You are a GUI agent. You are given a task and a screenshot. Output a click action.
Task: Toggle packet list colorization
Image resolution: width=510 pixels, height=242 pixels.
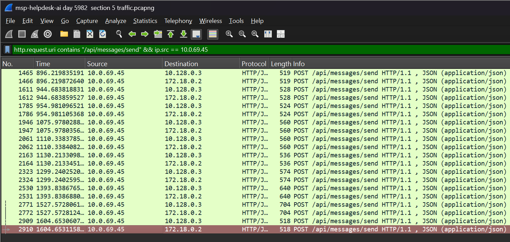click(x=213, y=34)
